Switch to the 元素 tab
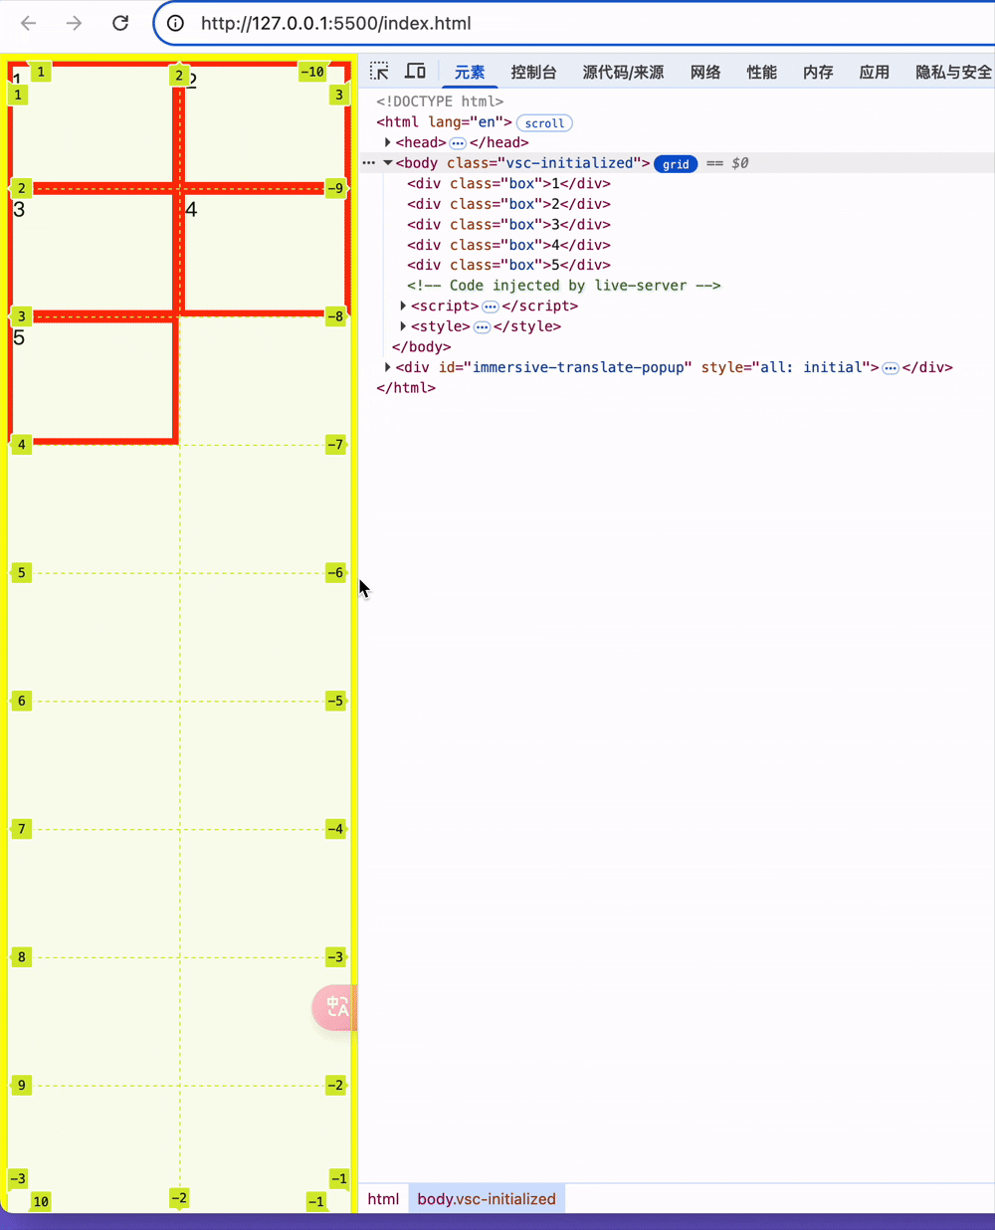The height and width of the screenshot is (1230, 995). [470, 72]
